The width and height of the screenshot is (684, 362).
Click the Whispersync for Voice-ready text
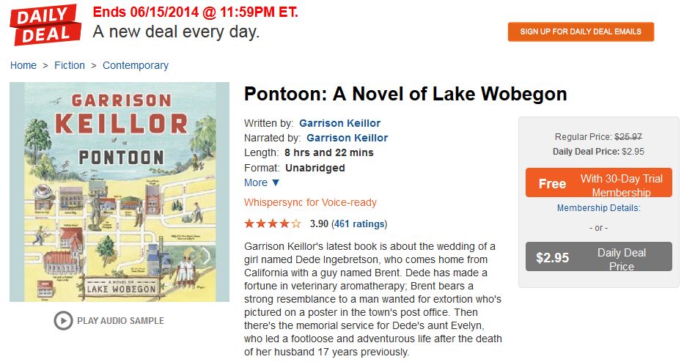click(310, 202)
